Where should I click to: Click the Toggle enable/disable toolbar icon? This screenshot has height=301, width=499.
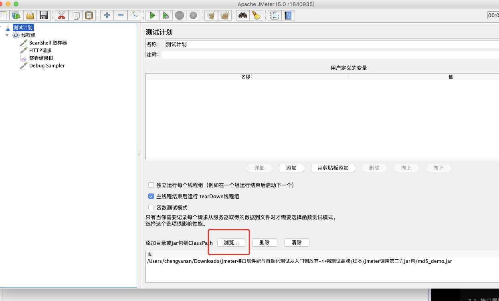[134, 15]
